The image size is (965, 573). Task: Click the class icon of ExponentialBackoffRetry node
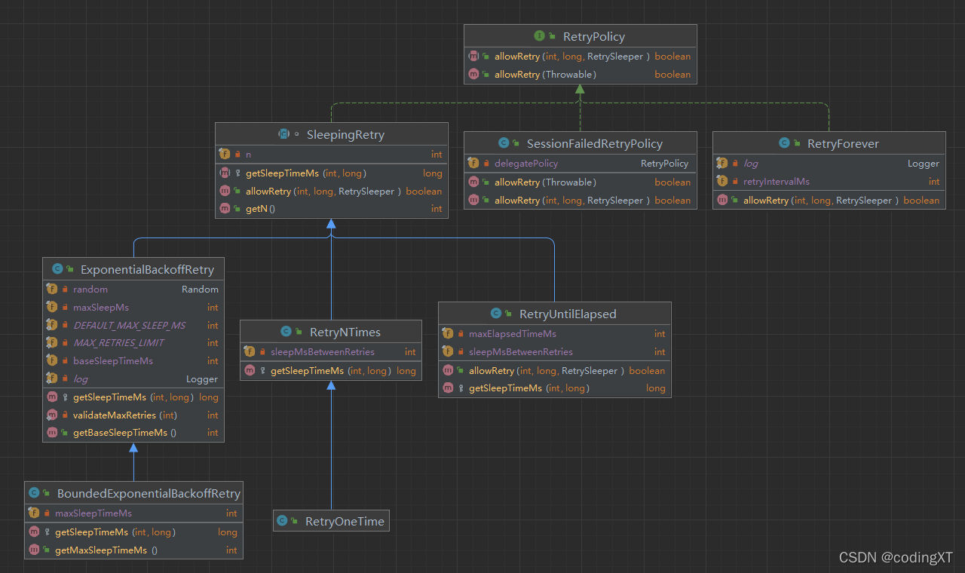[58, 269]
